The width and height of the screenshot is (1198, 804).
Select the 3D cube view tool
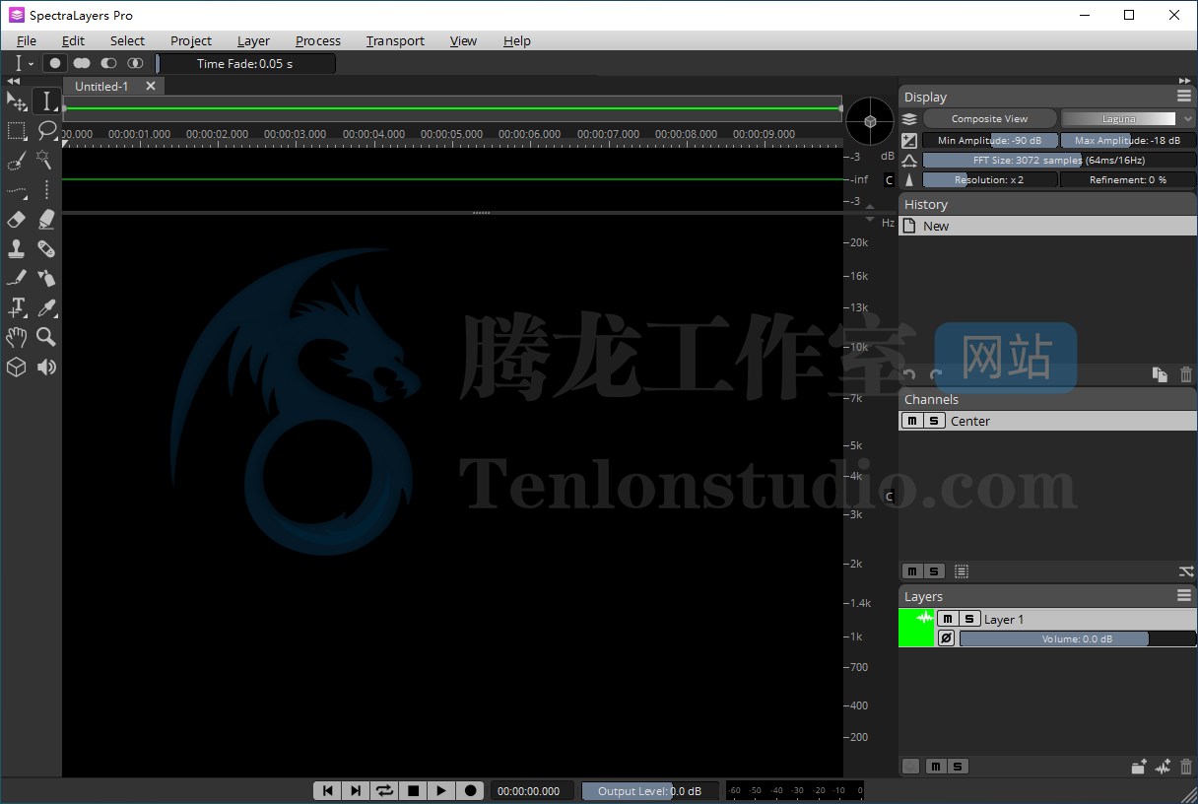(17, 367)
